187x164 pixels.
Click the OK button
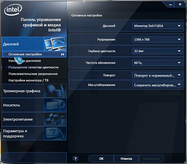(x=101, y=159)
